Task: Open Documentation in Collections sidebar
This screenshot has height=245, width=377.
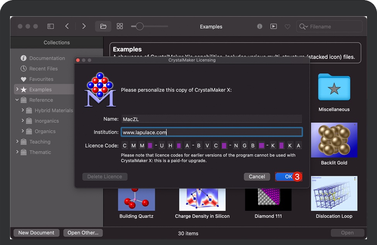Action: pos(47,58)
